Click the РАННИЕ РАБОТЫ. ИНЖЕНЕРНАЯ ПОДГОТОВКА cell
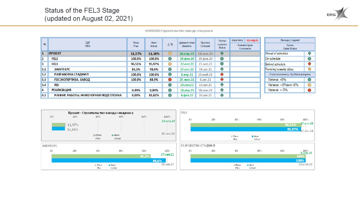 88,95
